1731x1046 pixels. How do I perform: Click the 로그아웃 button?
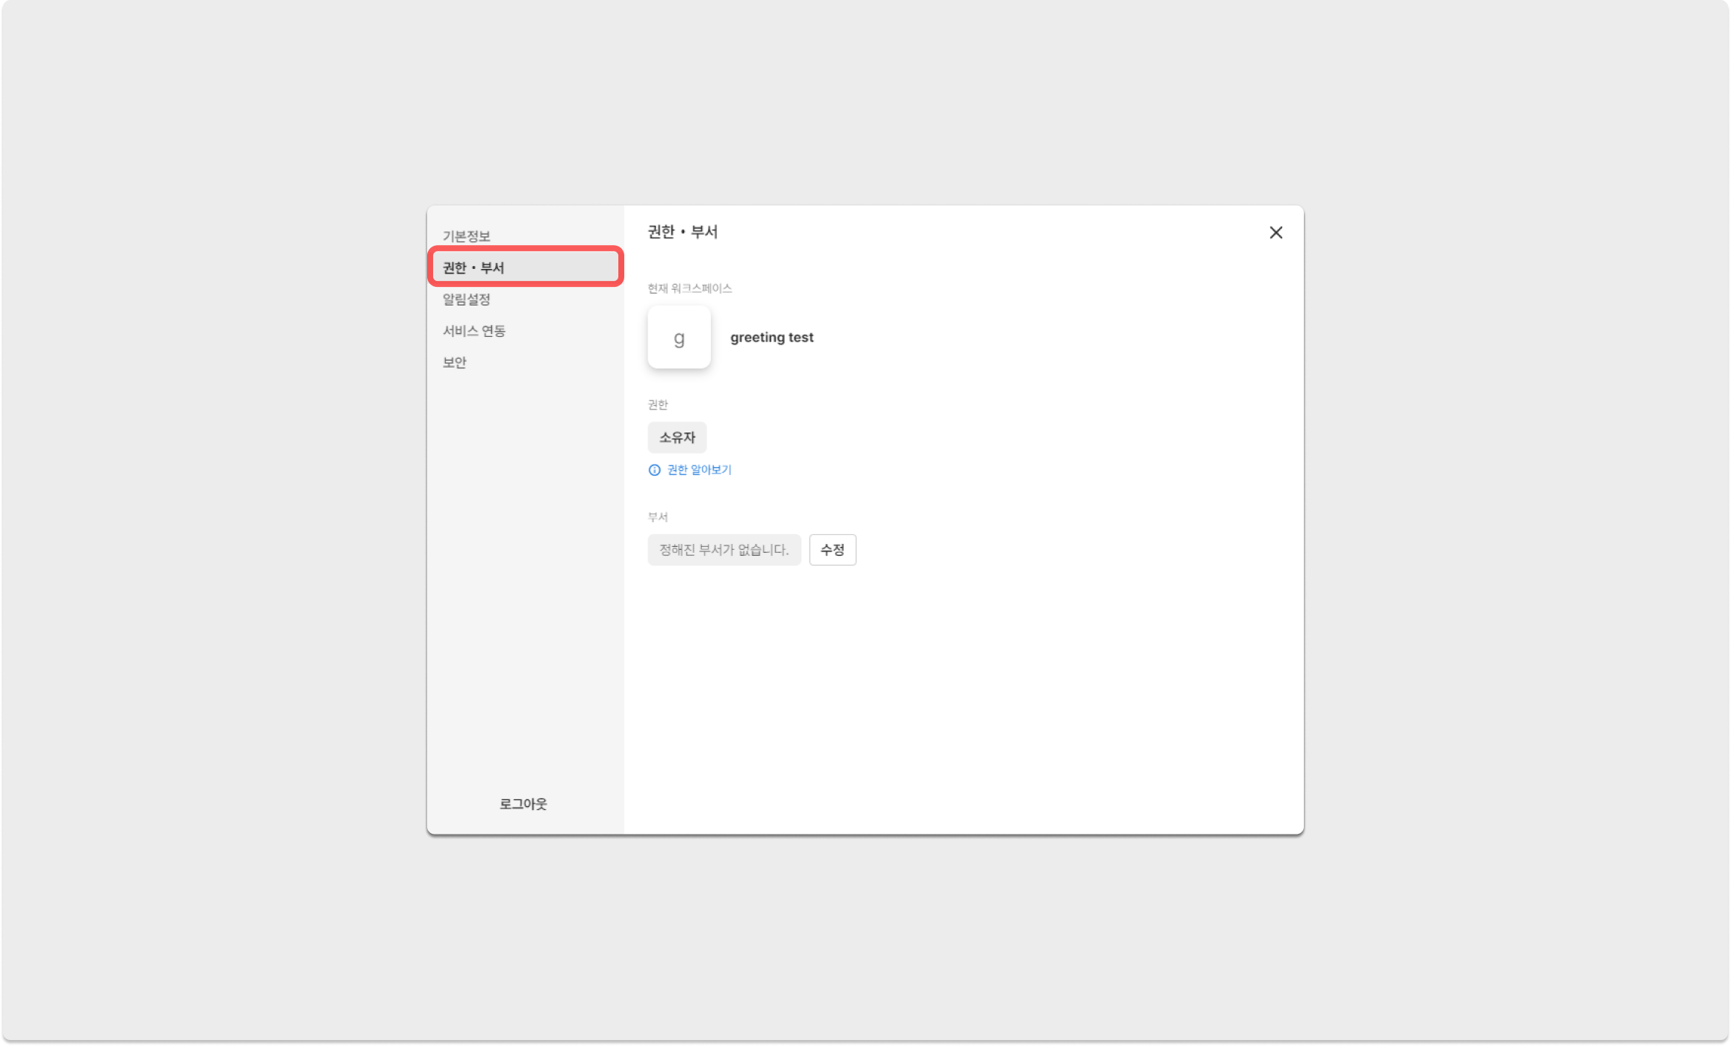pos(523,804)
